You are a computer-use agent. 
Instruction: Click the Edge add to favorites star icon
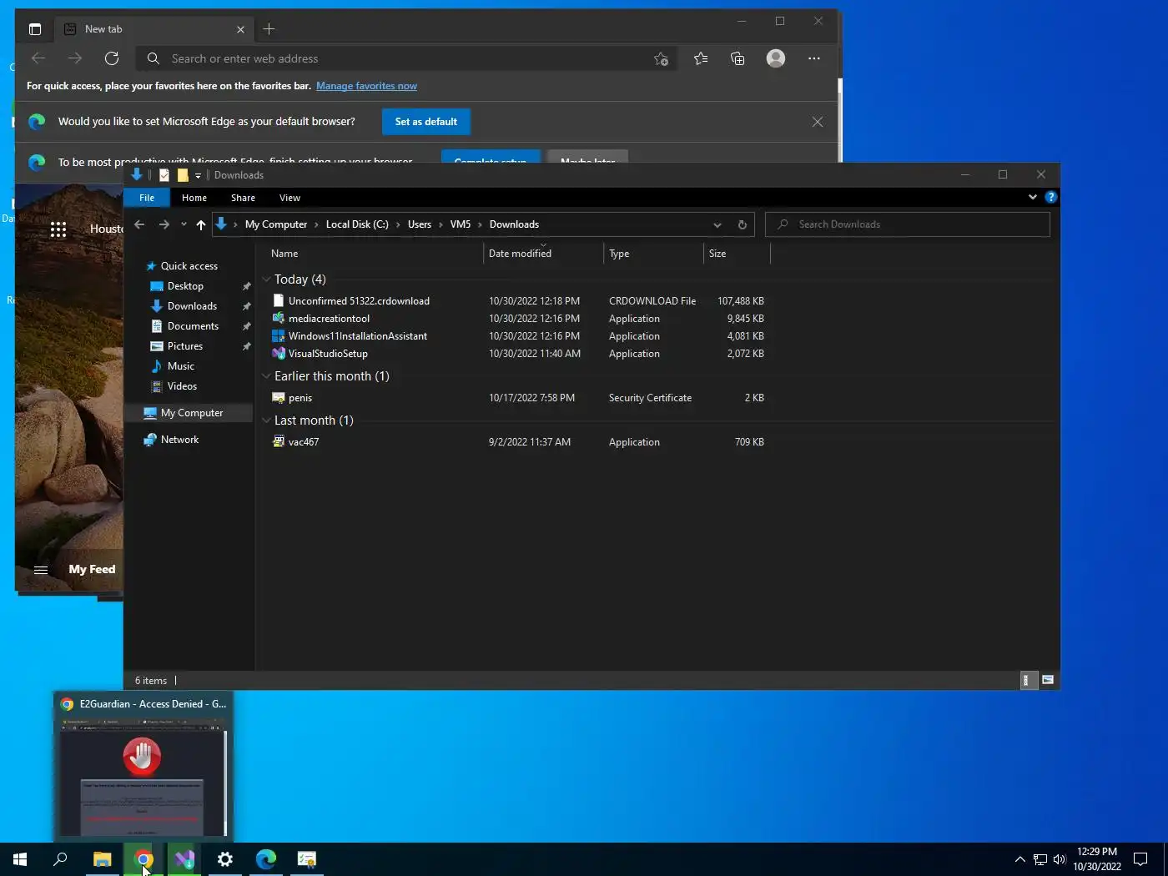(661, 58)
